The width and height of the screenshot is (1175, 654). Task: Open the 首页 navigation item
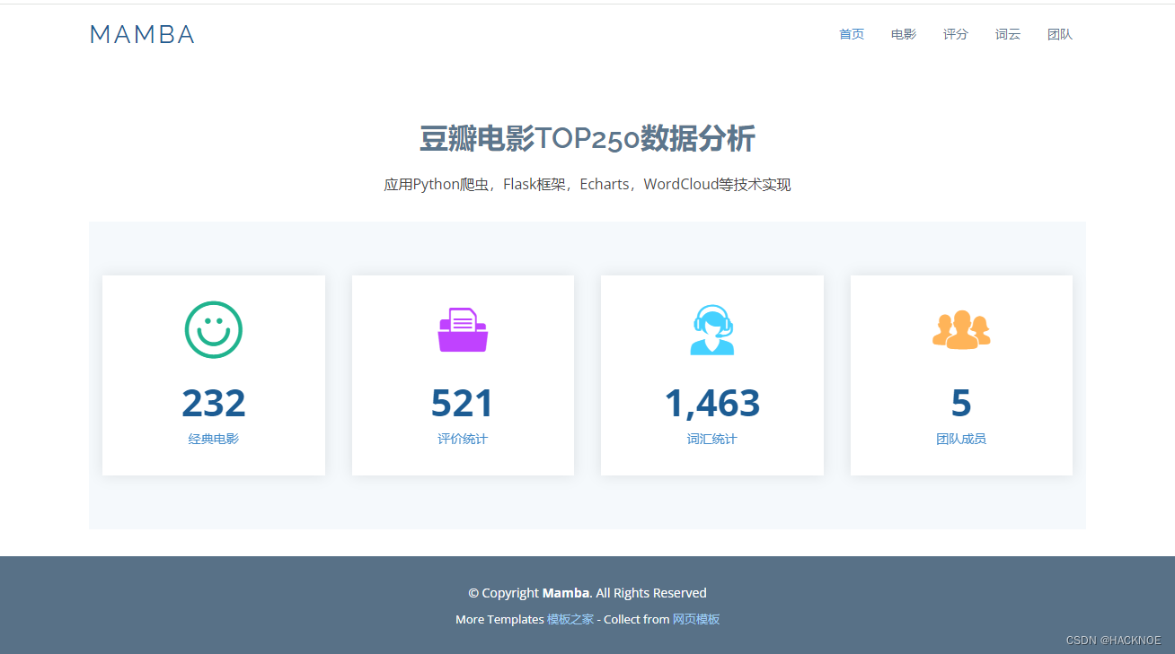point(852,34)
